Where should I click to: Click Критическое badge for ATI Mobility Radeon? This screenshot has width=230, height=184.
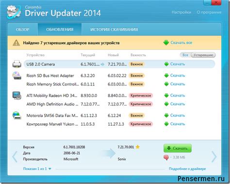141,96
